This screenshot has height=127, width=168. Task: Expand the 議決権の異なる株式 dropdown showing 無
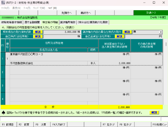coord(161,32)
